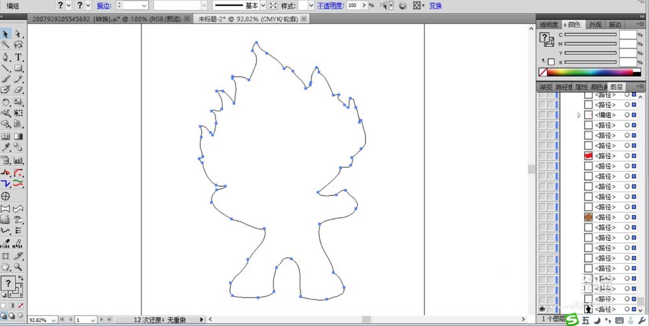The height and width of the screenshot is (326, 649).
Task: Select the Magic Wand tool
Action: 6,45
